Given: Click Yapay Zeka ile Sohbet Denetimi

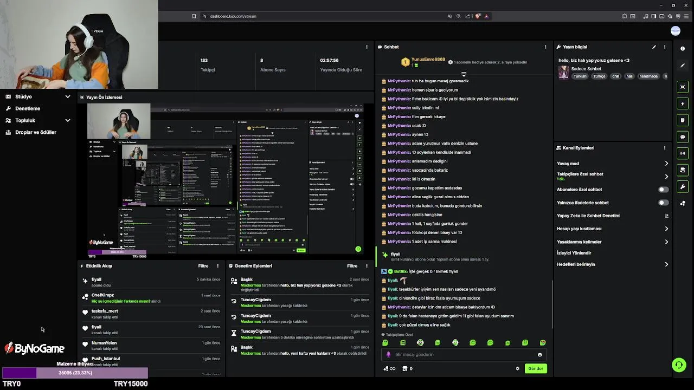Looking at the screenshot, I should click(x=588, y=216).
